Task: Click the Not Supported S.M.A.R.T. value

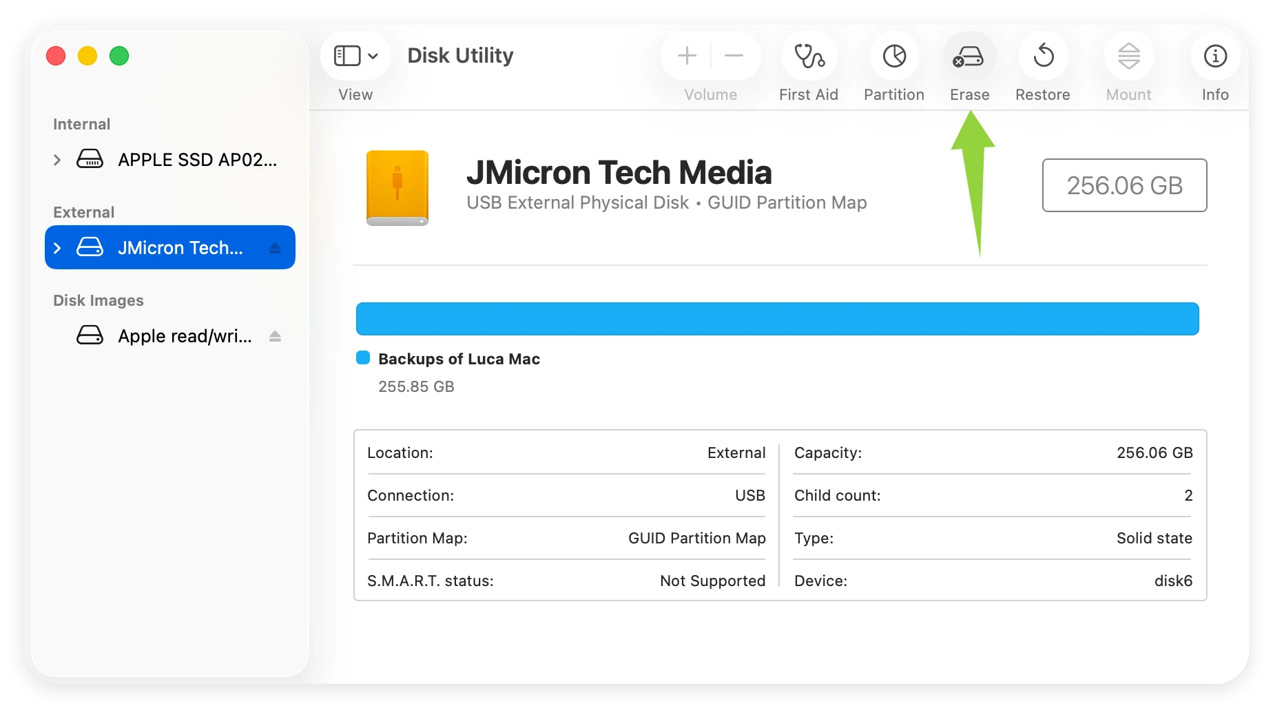Action: pyautogui.click(x=712, y=581)
